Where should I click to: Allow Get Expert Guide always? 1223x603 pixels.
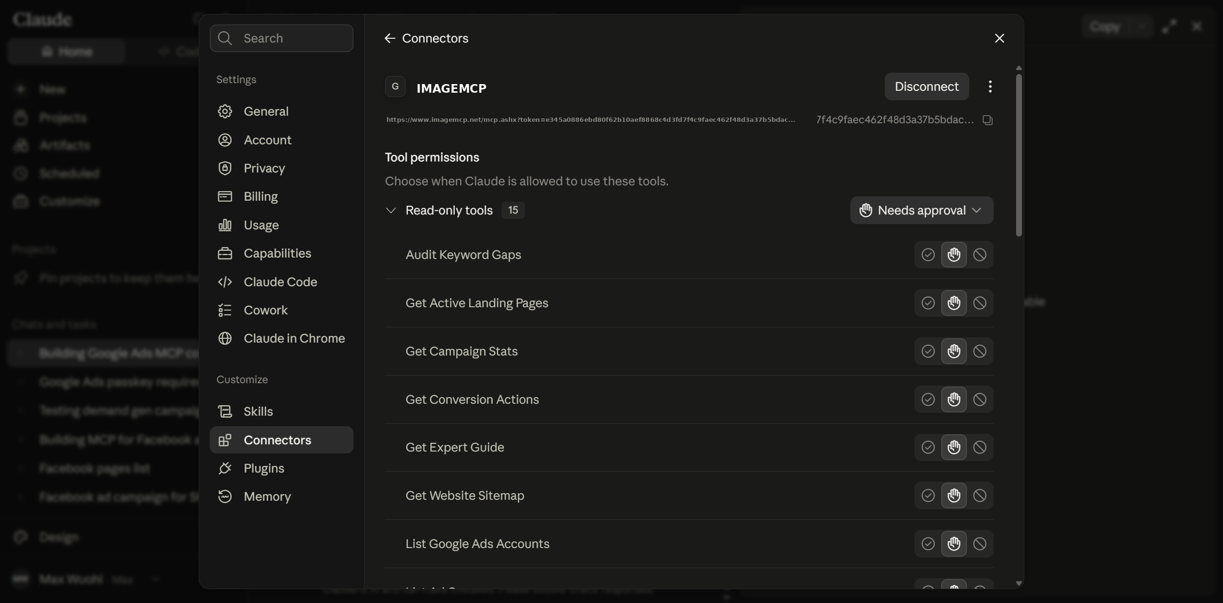point(928,447)
